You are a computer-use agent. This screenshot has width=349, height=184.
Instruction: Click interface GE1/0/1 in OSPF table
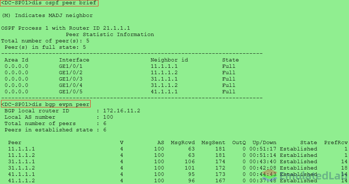70,66
